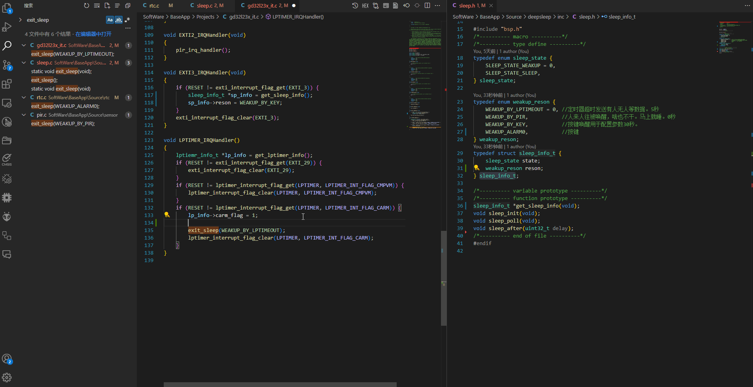This screenshot has width=753, height=387.
Task: Open result 'static void exit_sleep(void);'
Action: point(61,71)
